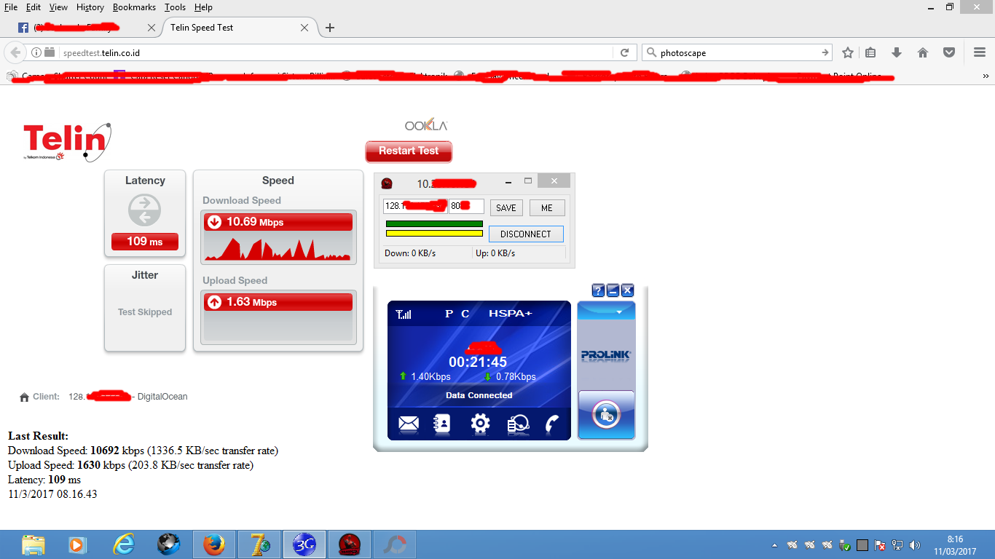This screenshot has height=559, width=995.
Task: Click the 109 ms latency badge
Action: tap(145, 241)
